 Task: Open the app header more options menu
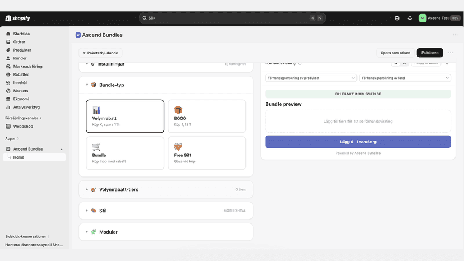tap(455, 35)
